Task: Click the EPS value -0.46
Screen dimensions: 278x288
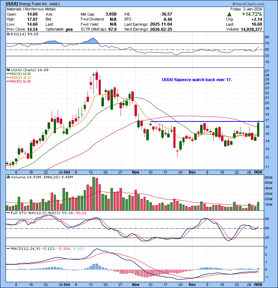Action: [x=167, y=19]
